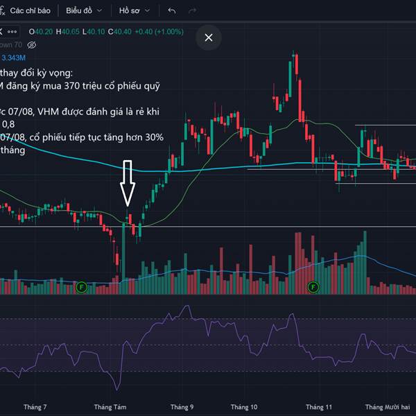Click the left green F event marker
416x416 pixels.
pyautogui.click(x=81, y=287)
